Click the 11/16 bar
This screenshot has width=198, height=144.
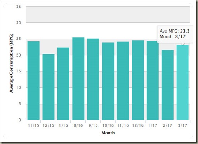[x=123, y=81]
